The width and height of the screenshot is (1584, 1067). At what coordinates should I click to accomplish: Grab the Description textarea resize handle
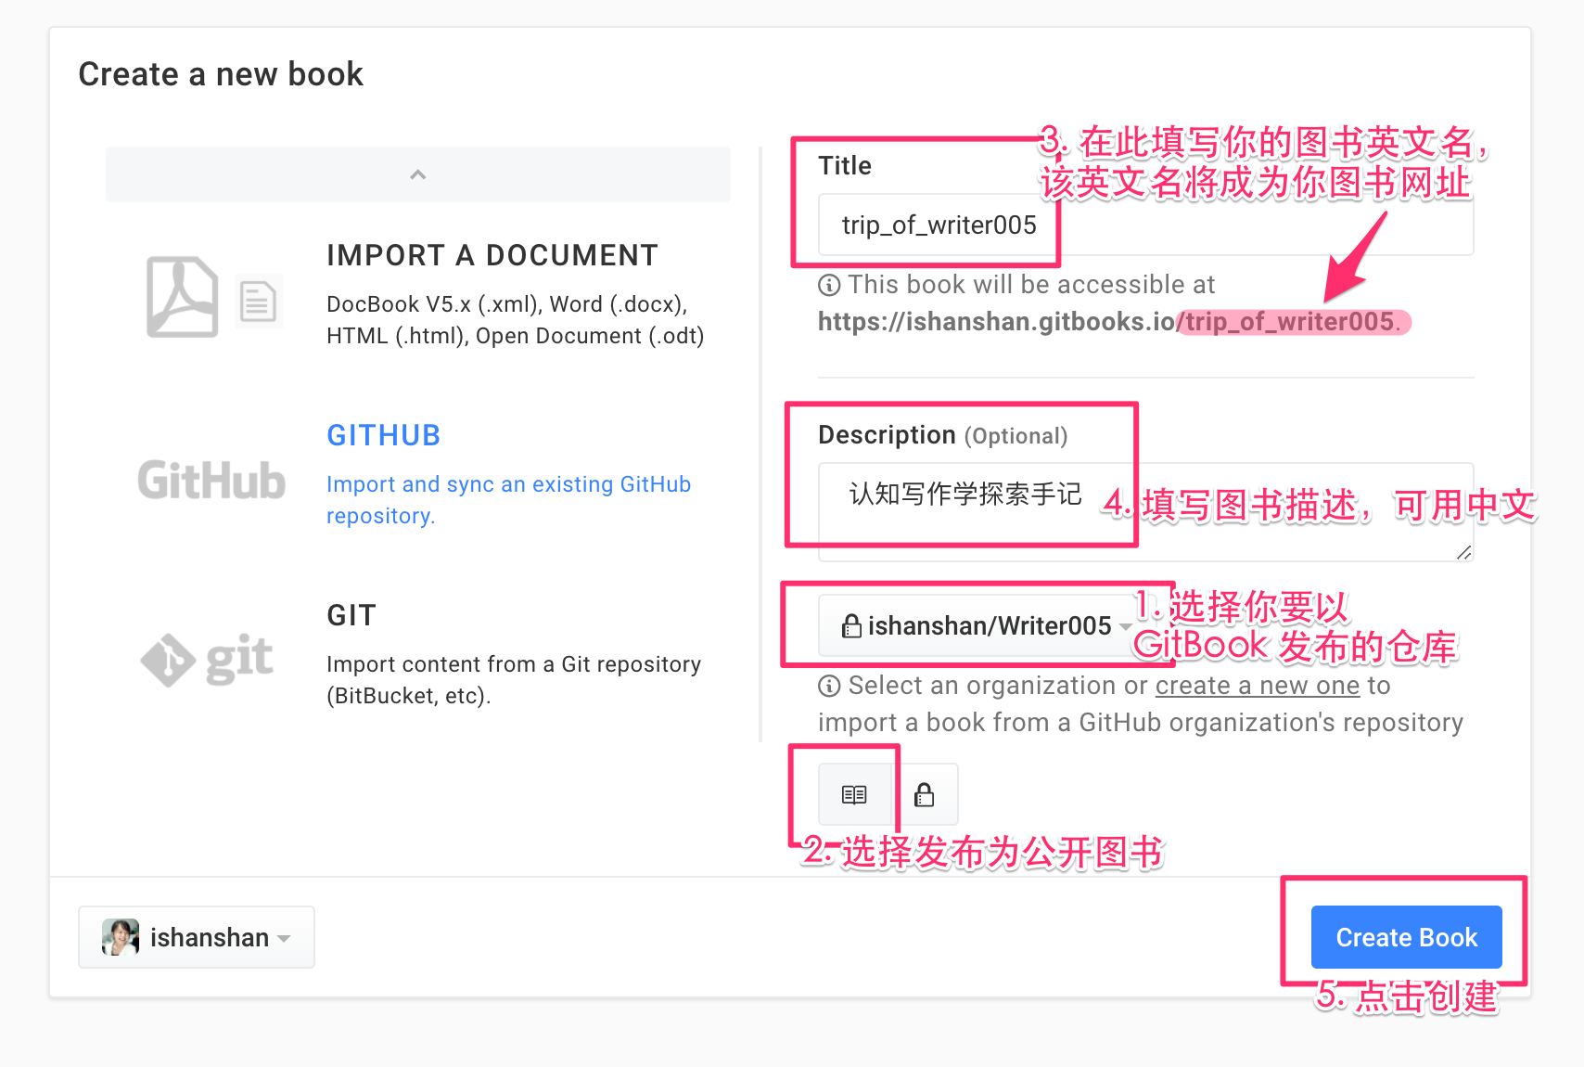coord(1463,552)
